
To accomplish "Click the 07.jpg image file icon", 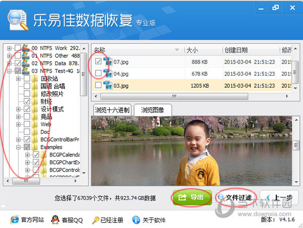I will 108,62.
